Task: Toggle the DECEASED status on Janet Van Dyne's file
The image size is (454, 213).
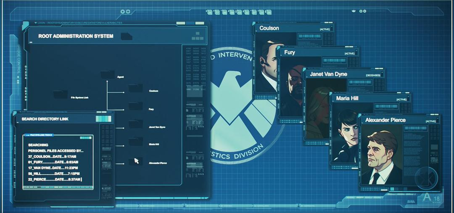Action: 372,75
